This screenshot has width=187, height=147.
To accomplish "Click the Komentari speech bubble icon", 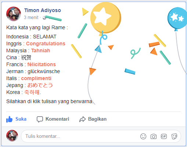I will (40, 119).
